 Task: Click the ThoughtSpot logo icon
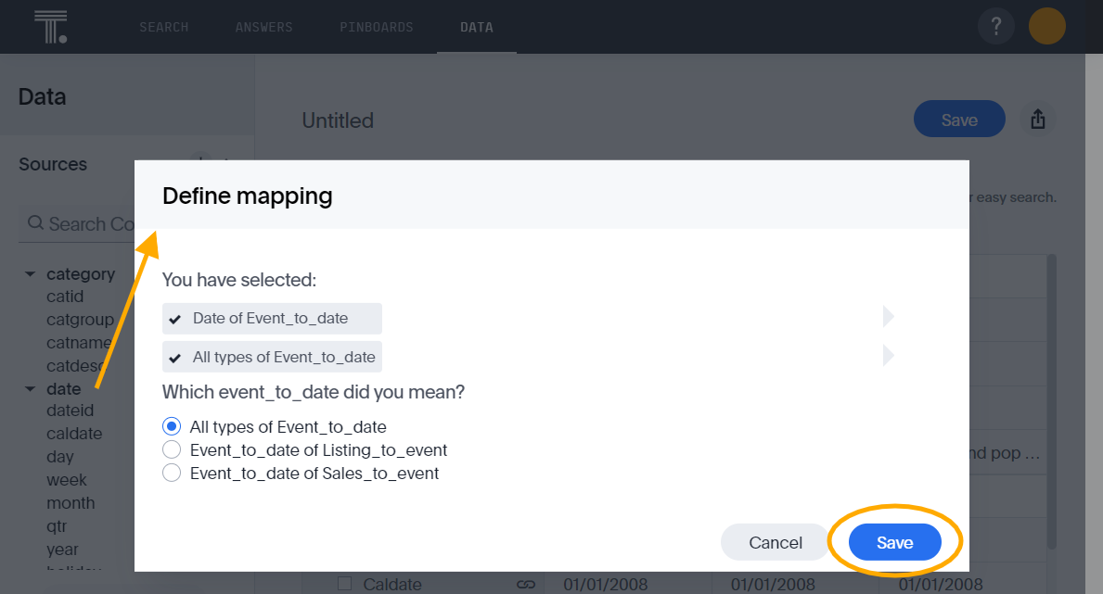pos(48,26)
